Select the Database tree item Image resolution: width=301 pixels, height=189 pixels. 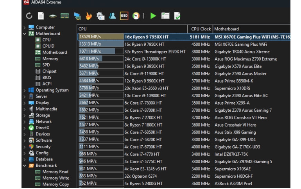click(x=44, y=159)
